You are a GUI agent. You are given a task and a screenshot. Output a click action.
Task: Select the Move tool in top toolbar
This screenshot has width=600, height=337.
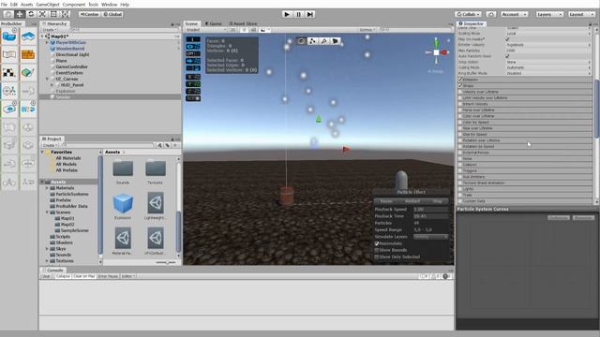20,14
